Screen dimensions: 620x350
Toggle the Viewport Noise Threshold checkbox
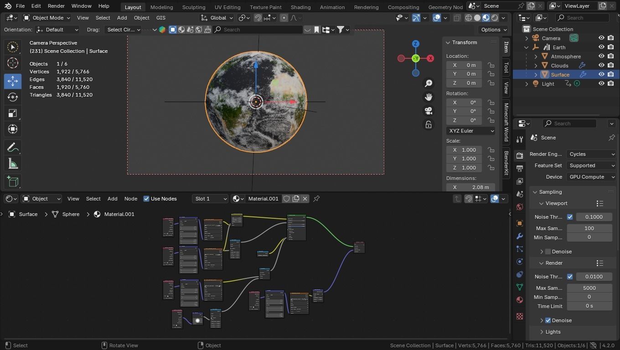coord(570,217)
